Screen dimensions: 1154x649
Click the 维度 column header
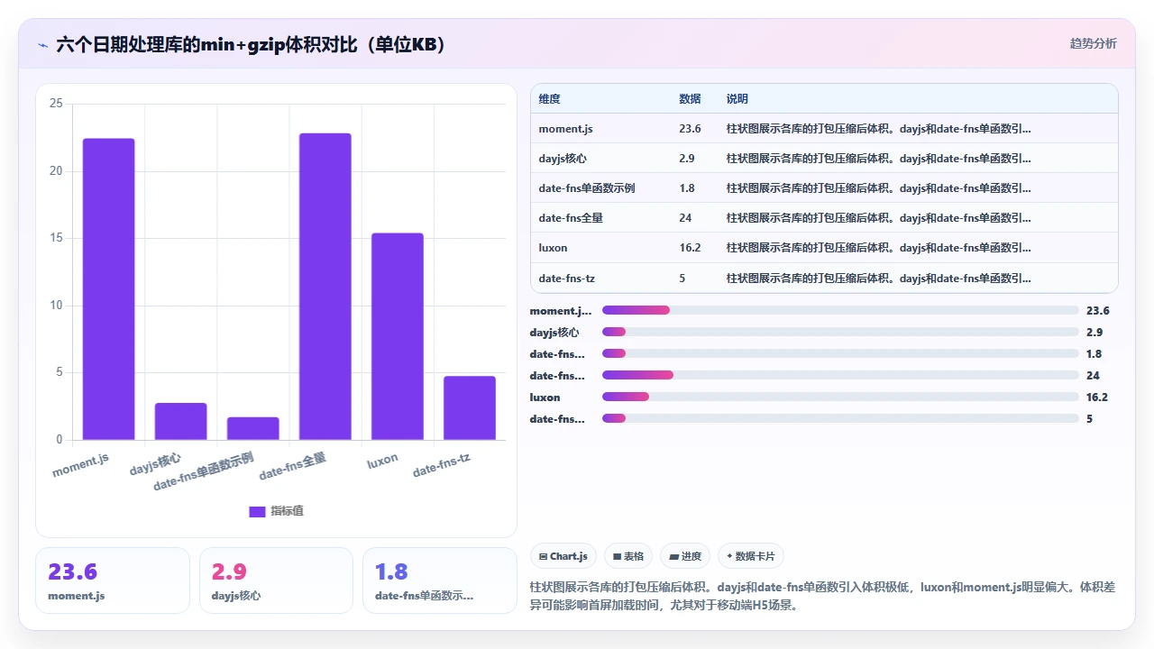(549, 99)
